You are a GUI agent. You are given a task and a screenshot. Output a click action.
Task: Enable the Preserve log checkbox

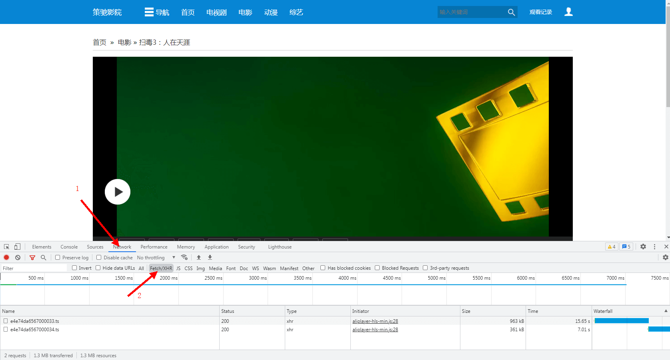point(58,258)
